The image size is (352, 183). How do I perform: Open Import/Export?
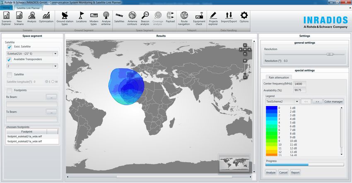229,17
